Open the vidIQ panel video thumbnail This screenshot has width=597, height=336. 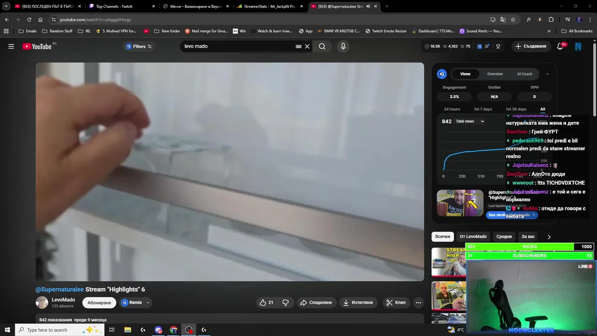coord(460,203)
